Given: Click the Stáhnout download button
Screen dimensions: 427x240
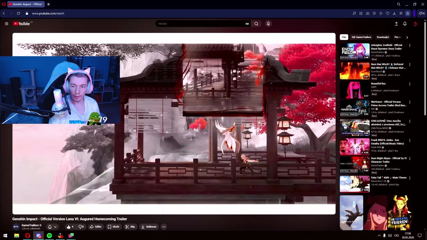Looking at the screenshot, I should tap(149, 227).
